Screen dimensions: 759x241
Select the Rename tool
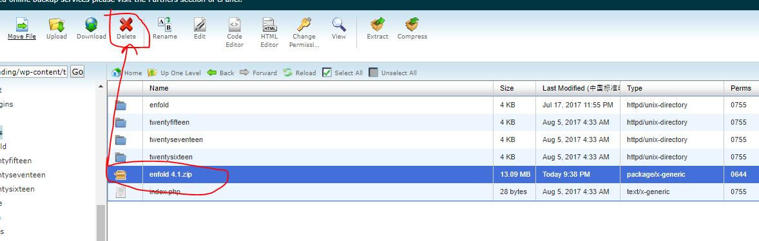click(164, 28)
